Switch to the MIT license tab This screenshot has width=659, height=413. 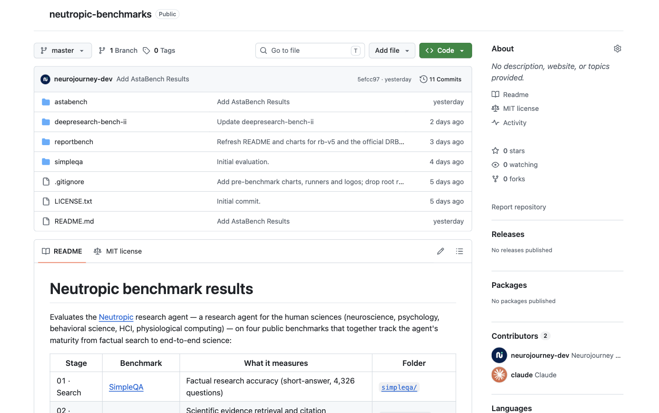(118, 251)
